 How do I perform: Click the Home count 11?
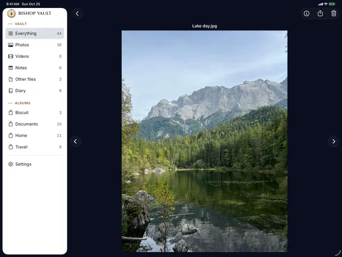pos(59,135)
